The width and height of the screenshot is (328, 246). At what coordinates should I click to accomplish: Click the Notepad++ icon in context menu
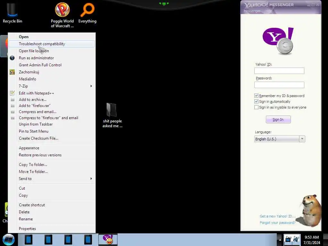coord(12,93)
